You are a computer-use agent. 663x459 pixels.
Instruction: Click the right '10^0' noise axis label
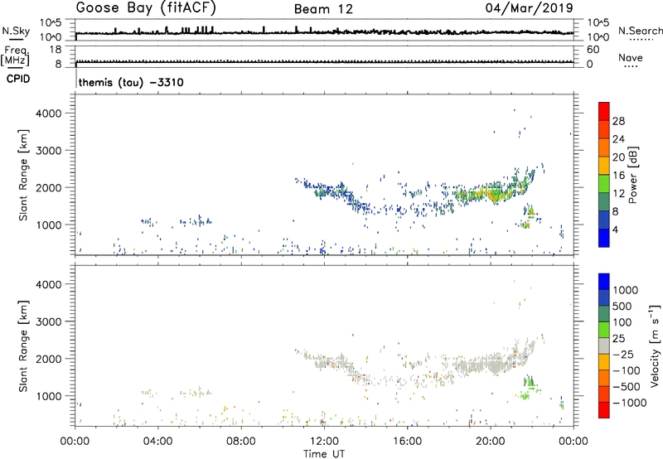coord(598,37)
